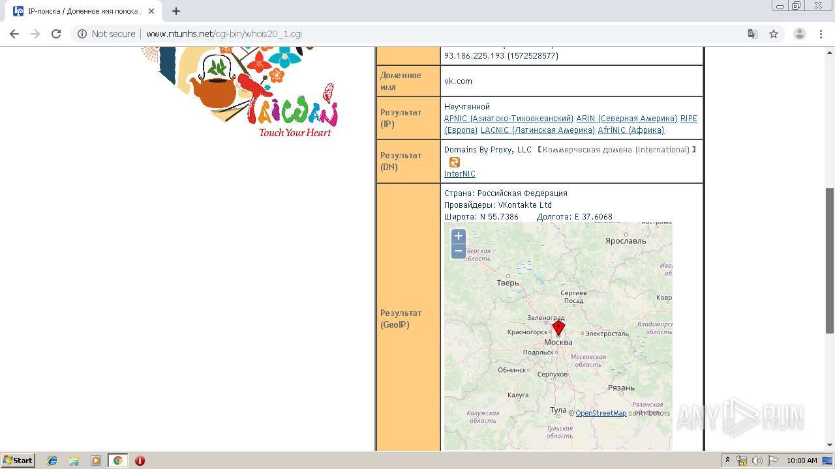Viewport: 835px width, 469px height.
Task: Show hidden system tray icons
Action: pos(727,461)
